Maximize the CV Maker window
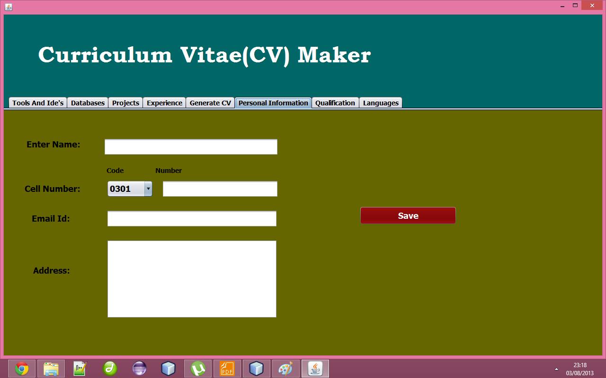The image size is (606, 378). point(575,6)
